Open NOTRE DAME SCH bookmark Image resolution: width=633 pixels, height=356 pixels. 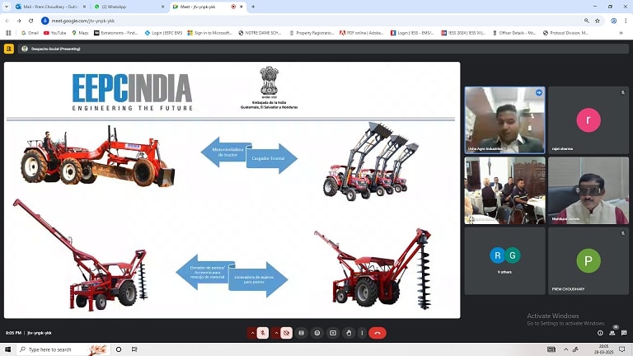(x=260, y=33)
